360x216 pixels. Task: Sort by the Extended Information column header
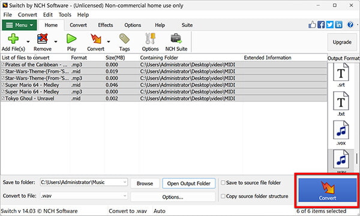tap(268, 58)
